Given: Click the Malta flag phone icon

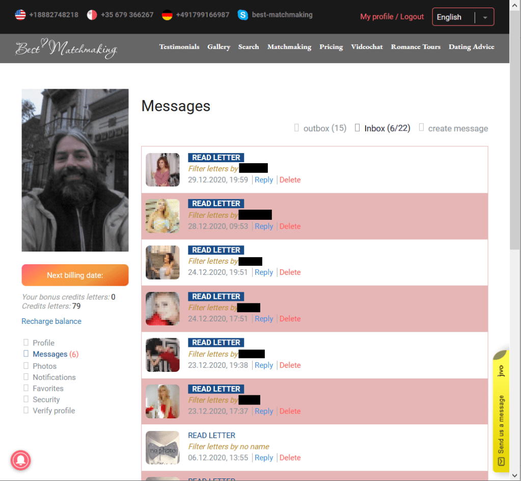Looking at the screenshot, I should coord(92,15).
